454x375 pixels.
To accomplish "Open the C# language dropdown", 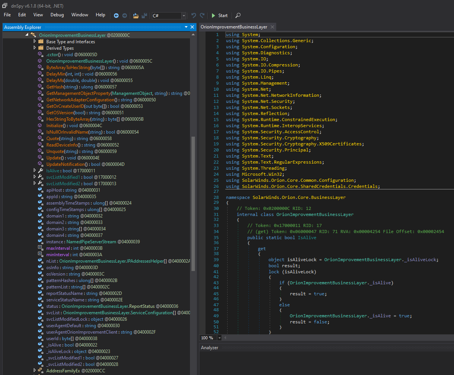I will (183, 16).
